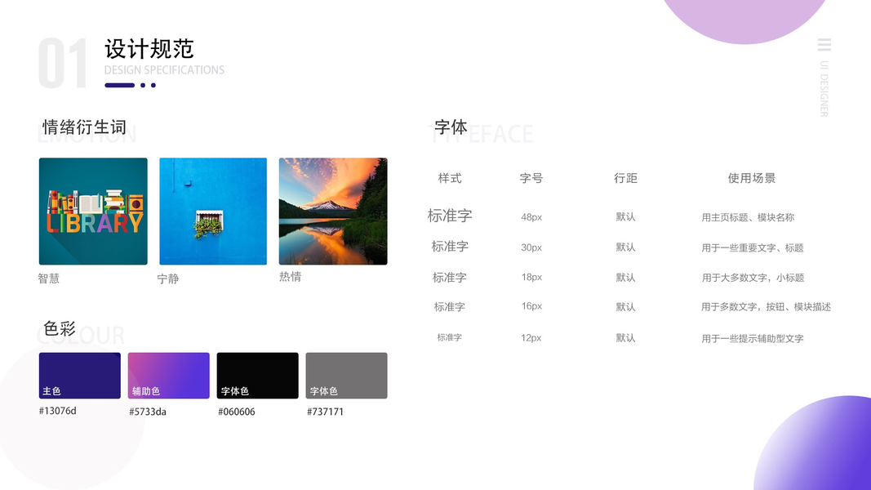This screenshot has height=490, width=871.
Task: Click the text 用于大多数文字, 小标题
Action: [x=753, y=278]
